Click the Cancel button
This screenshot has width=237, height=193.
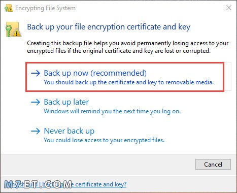213,164
